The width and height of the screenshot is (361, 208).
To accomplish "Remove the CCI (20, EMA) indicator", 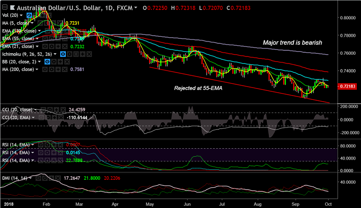I will (x=61, y=118).
